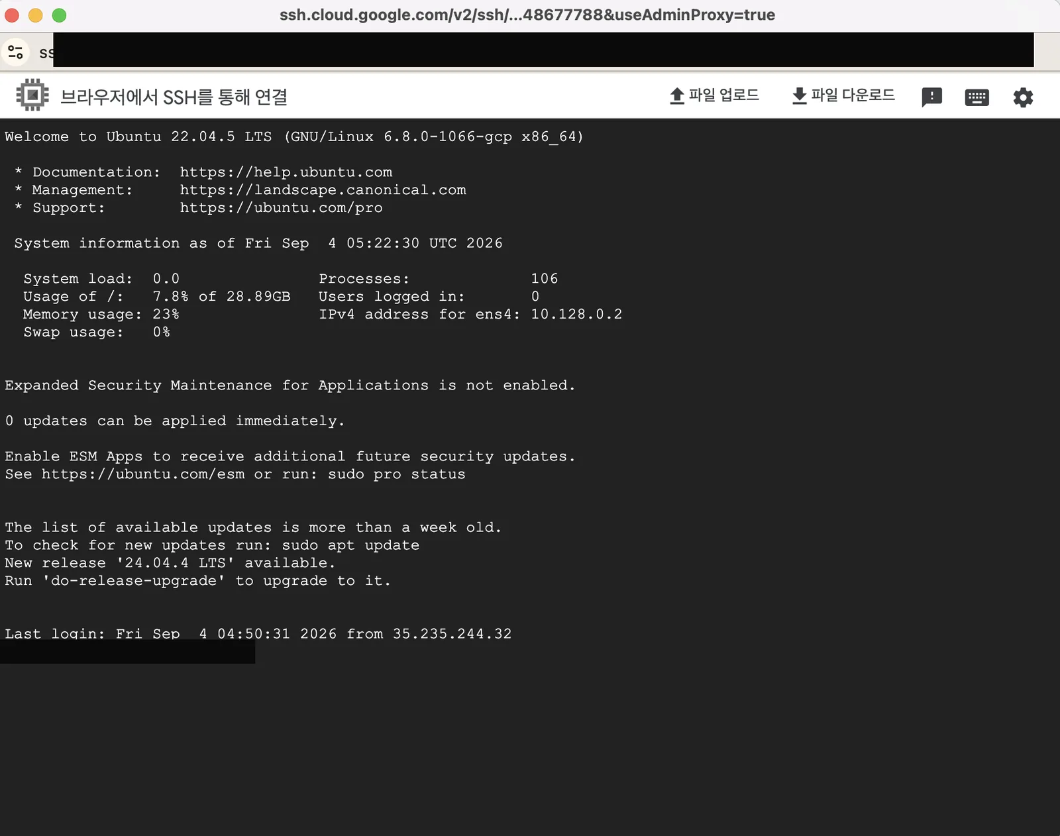This screenshot has width=1060, height=836.
Task: Open the https://help.ubuntu.com link
Action: pos(286,172)
